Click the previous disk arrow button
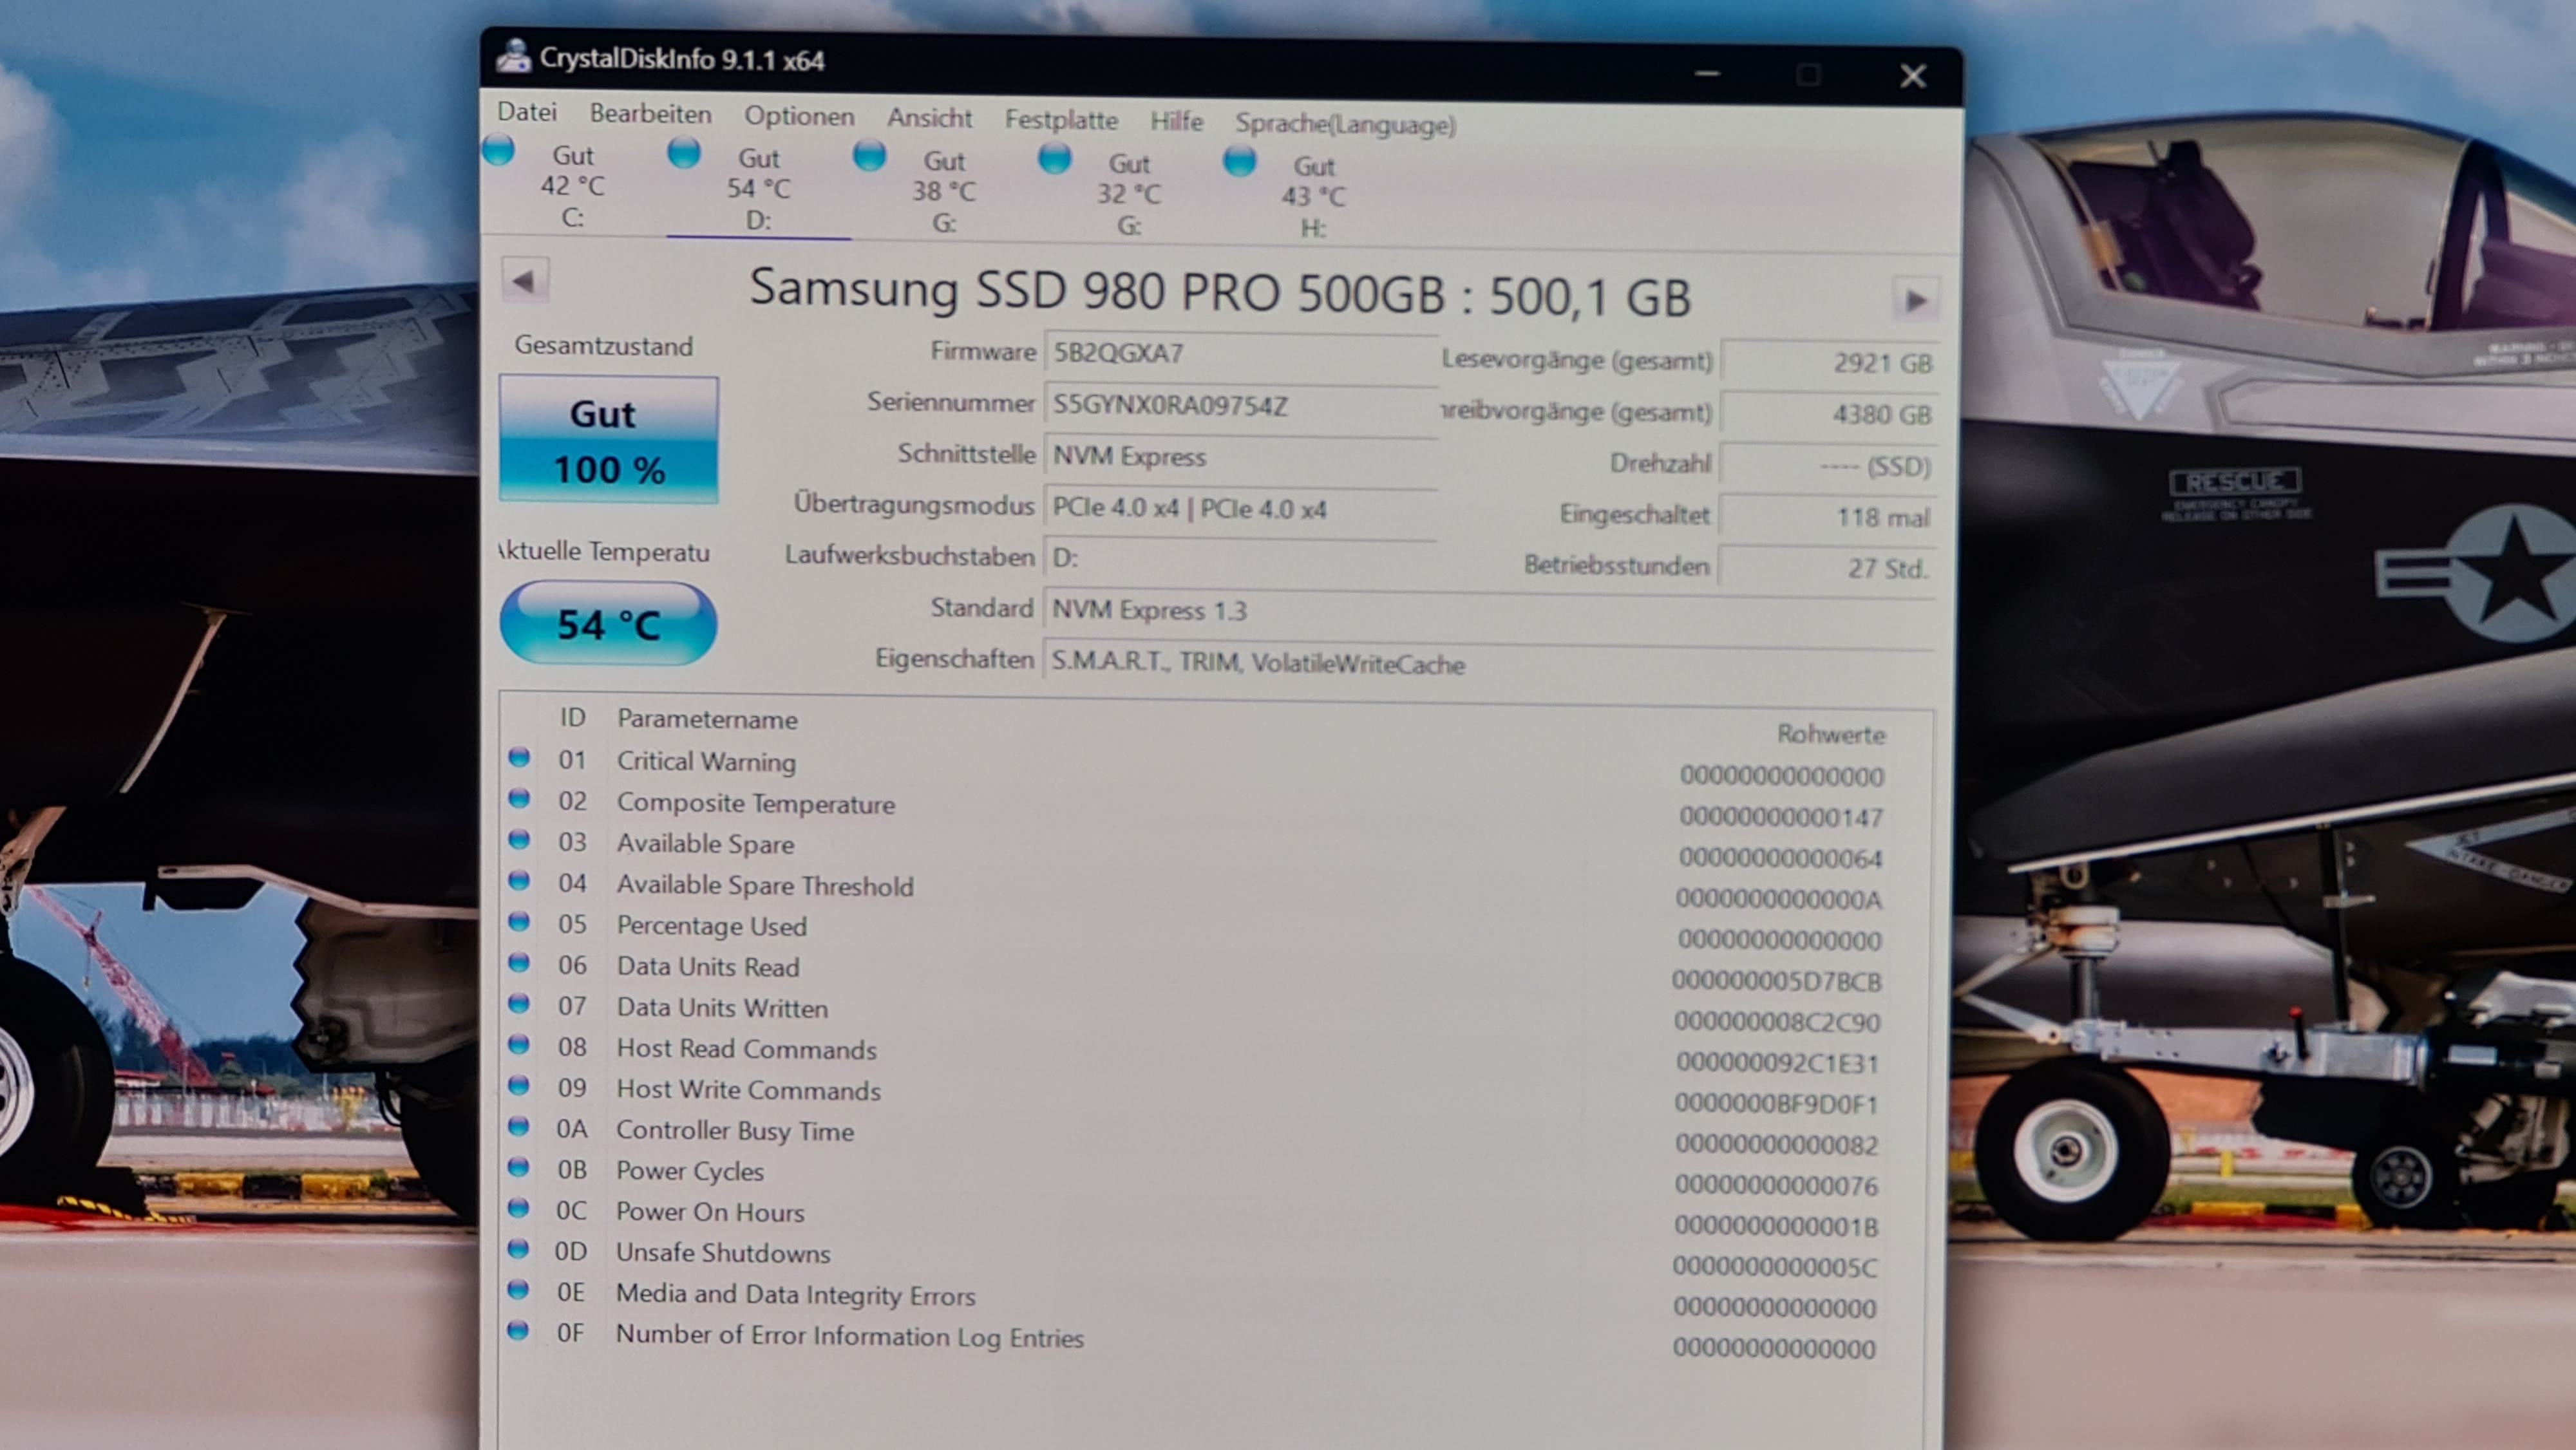Image resolution: width=2576 pixels, height=1450 pixels. click(524, 281)
